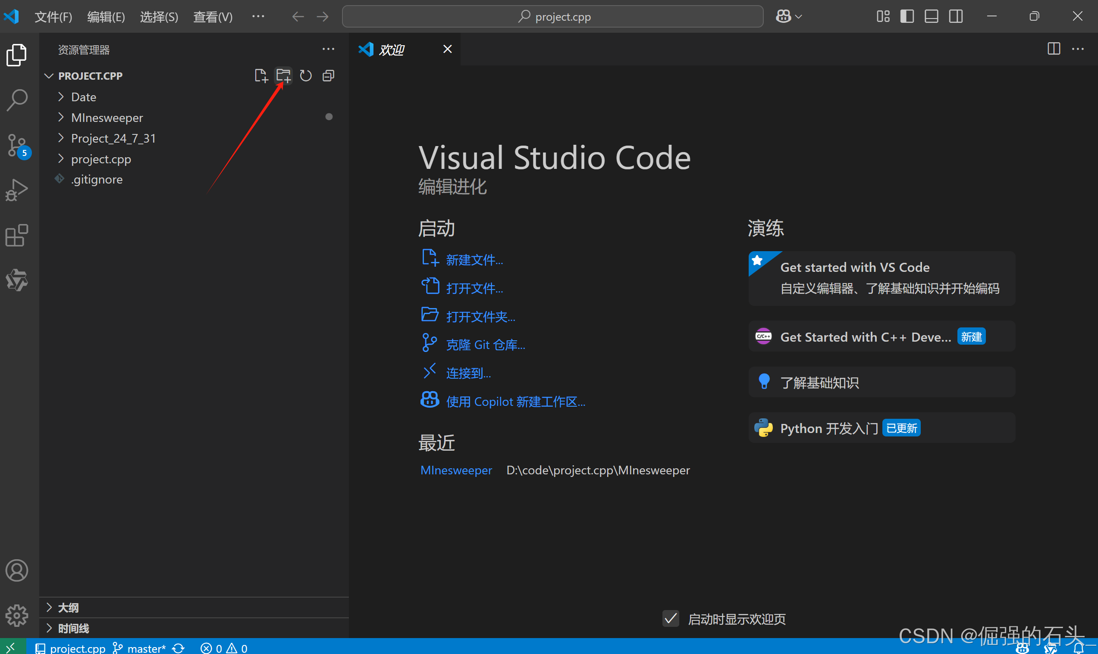Click the New File icon in explorer

pos(261,76)
